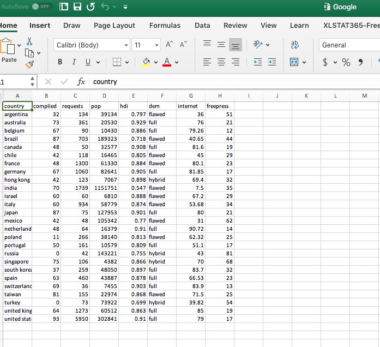The image size is (380, 347).
Task: Click the Wrap Text icon
Action: (295, 45)
